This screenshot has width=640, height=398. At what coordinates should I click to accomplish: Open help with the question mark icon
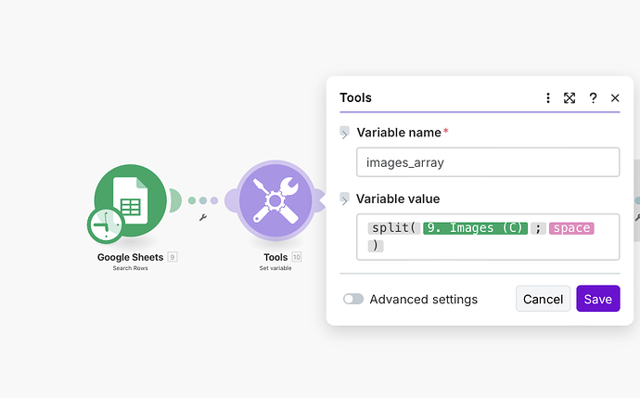(593, 97)
